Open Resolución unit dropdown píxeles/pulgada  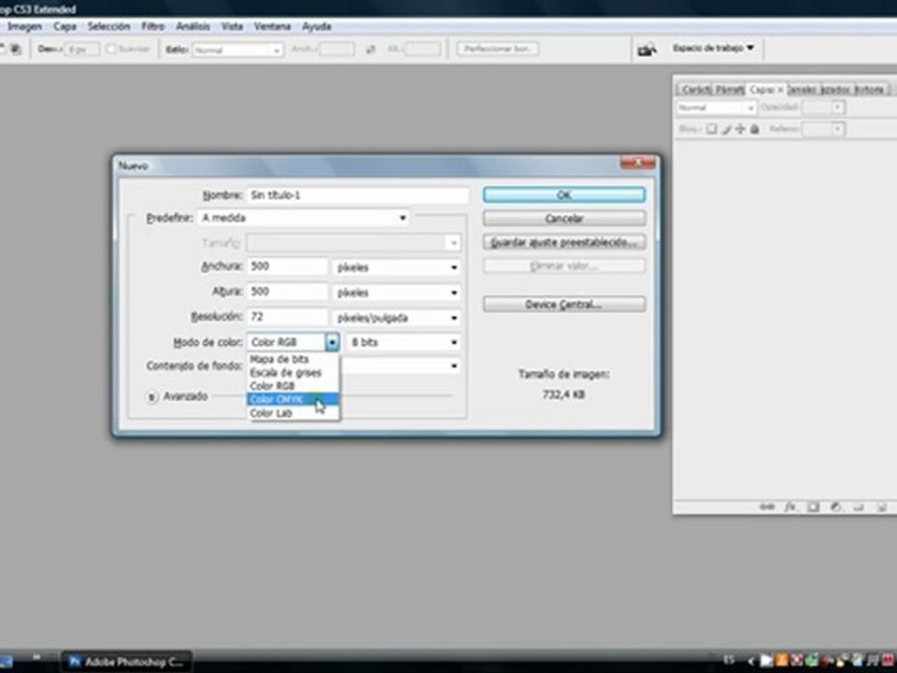tap(396, 318)
